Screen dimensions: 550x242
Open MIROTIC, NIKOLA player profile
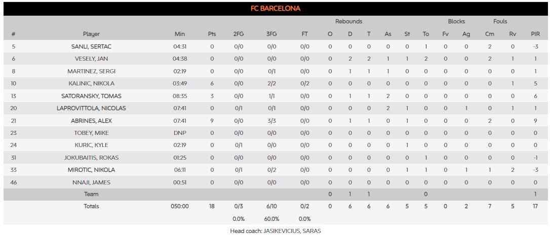[x=91, y=170]
